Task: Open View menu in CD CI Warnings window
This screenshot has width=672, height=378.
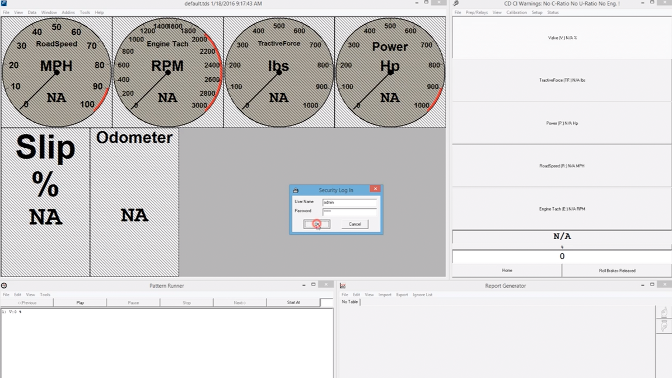Action: (497, 12)
